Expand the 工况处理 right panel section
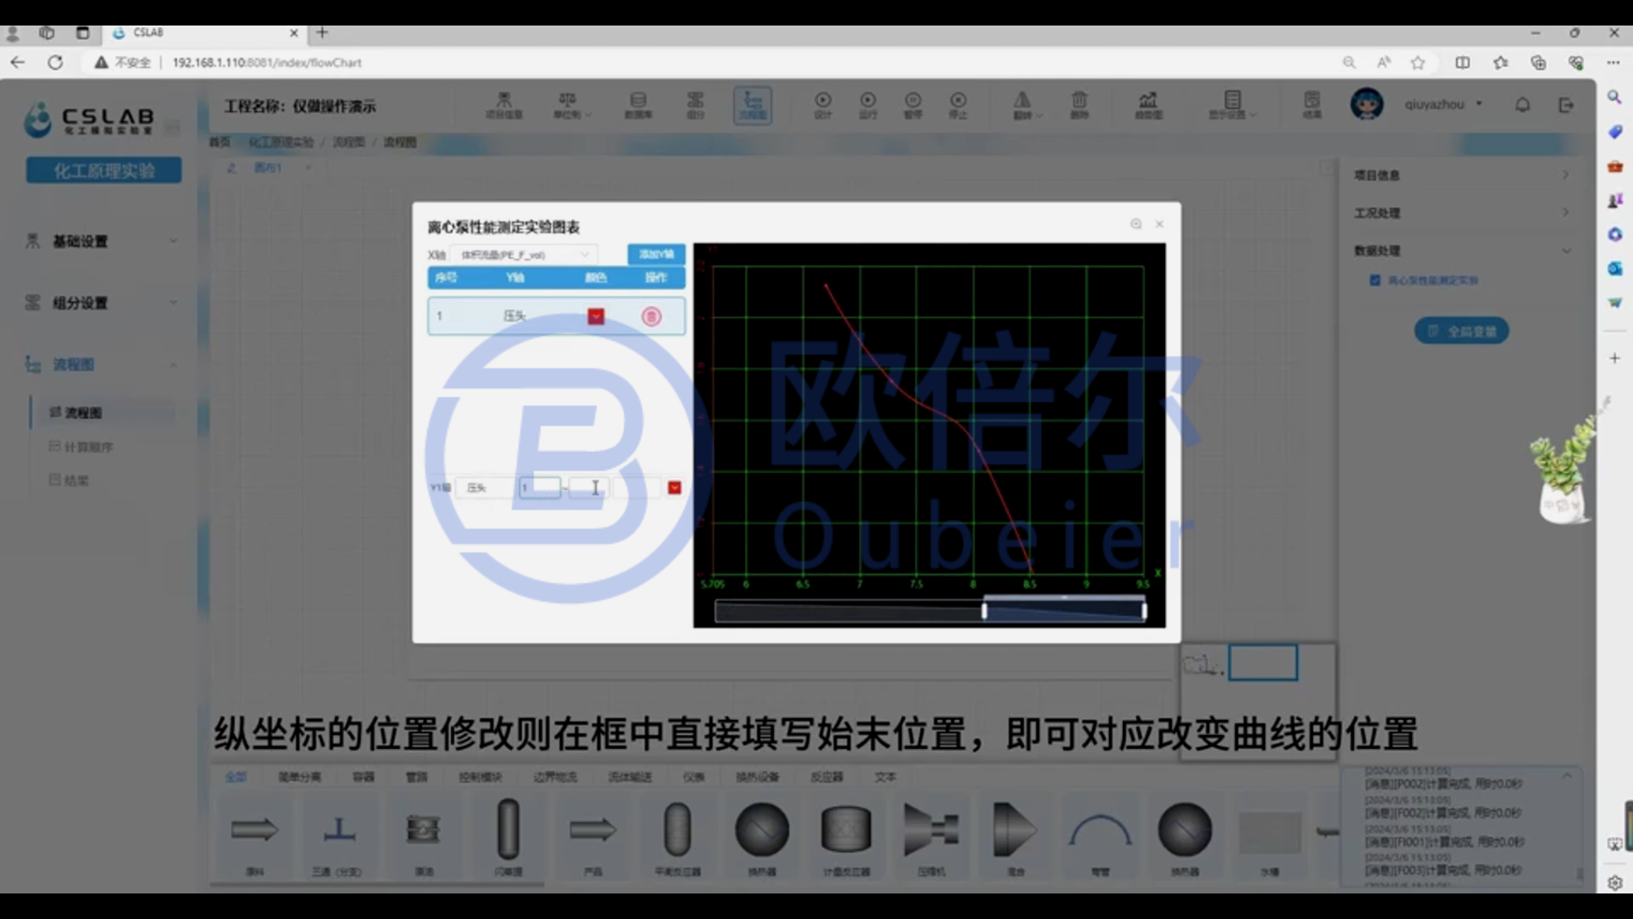The height and width of the screenshot is (919, 1633). 1461,213
